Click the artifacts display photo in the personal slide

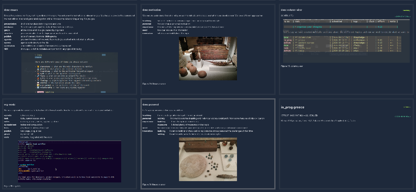click(x=208, y=159)
